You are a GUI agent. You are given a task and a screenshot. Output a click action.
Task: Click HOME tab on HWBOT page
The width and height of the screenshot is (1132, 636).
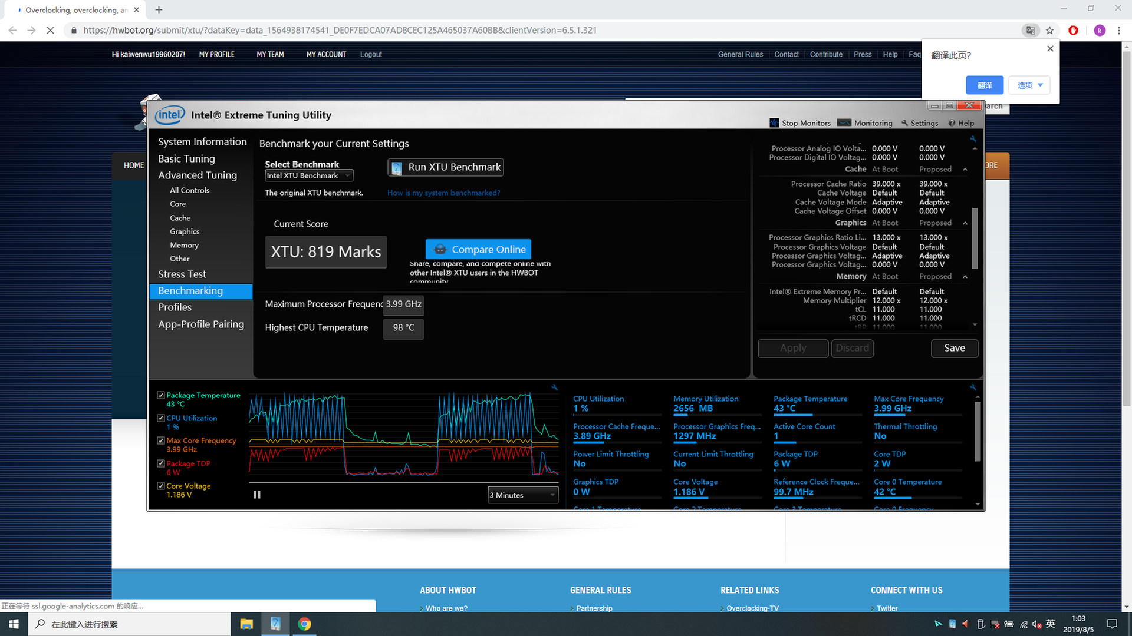coord(134,165)
